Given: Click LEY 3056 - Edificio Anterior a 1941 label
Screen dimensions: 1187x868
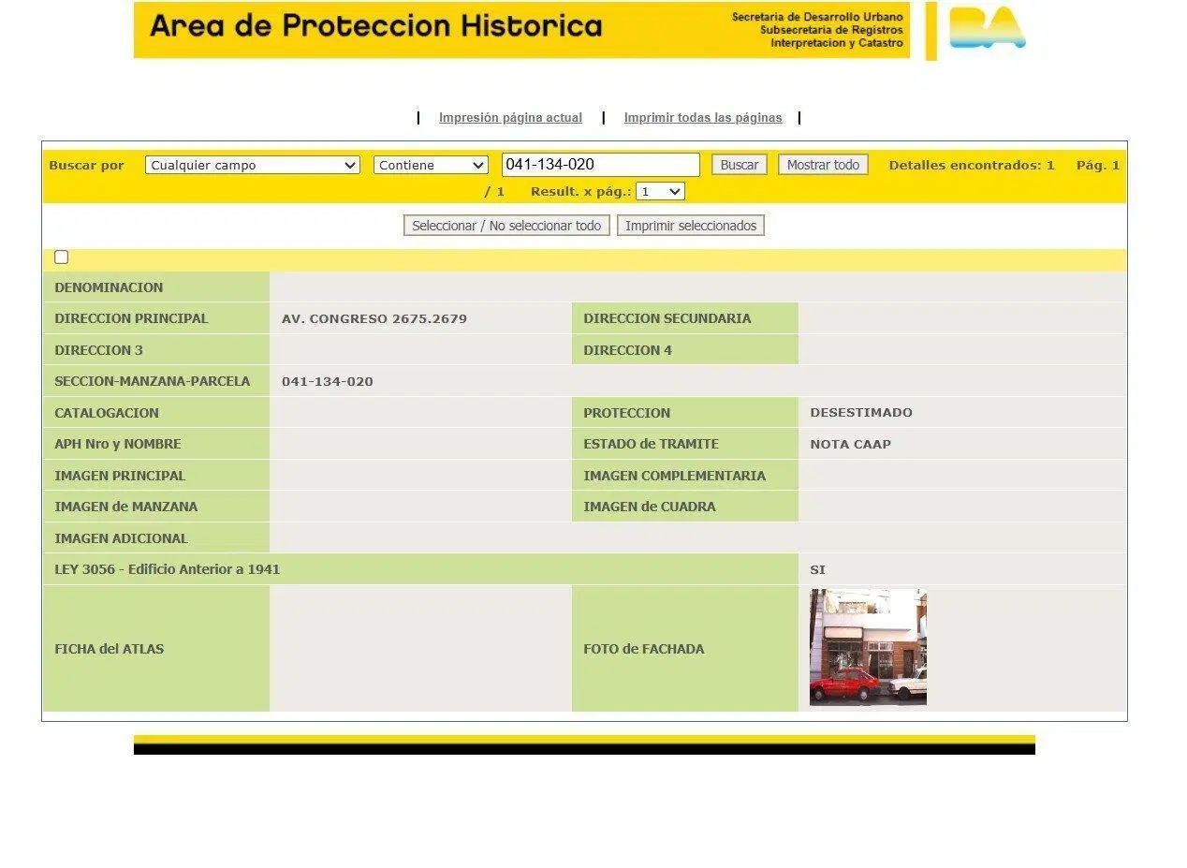Looking at the screenshot, I should (168, 569).
